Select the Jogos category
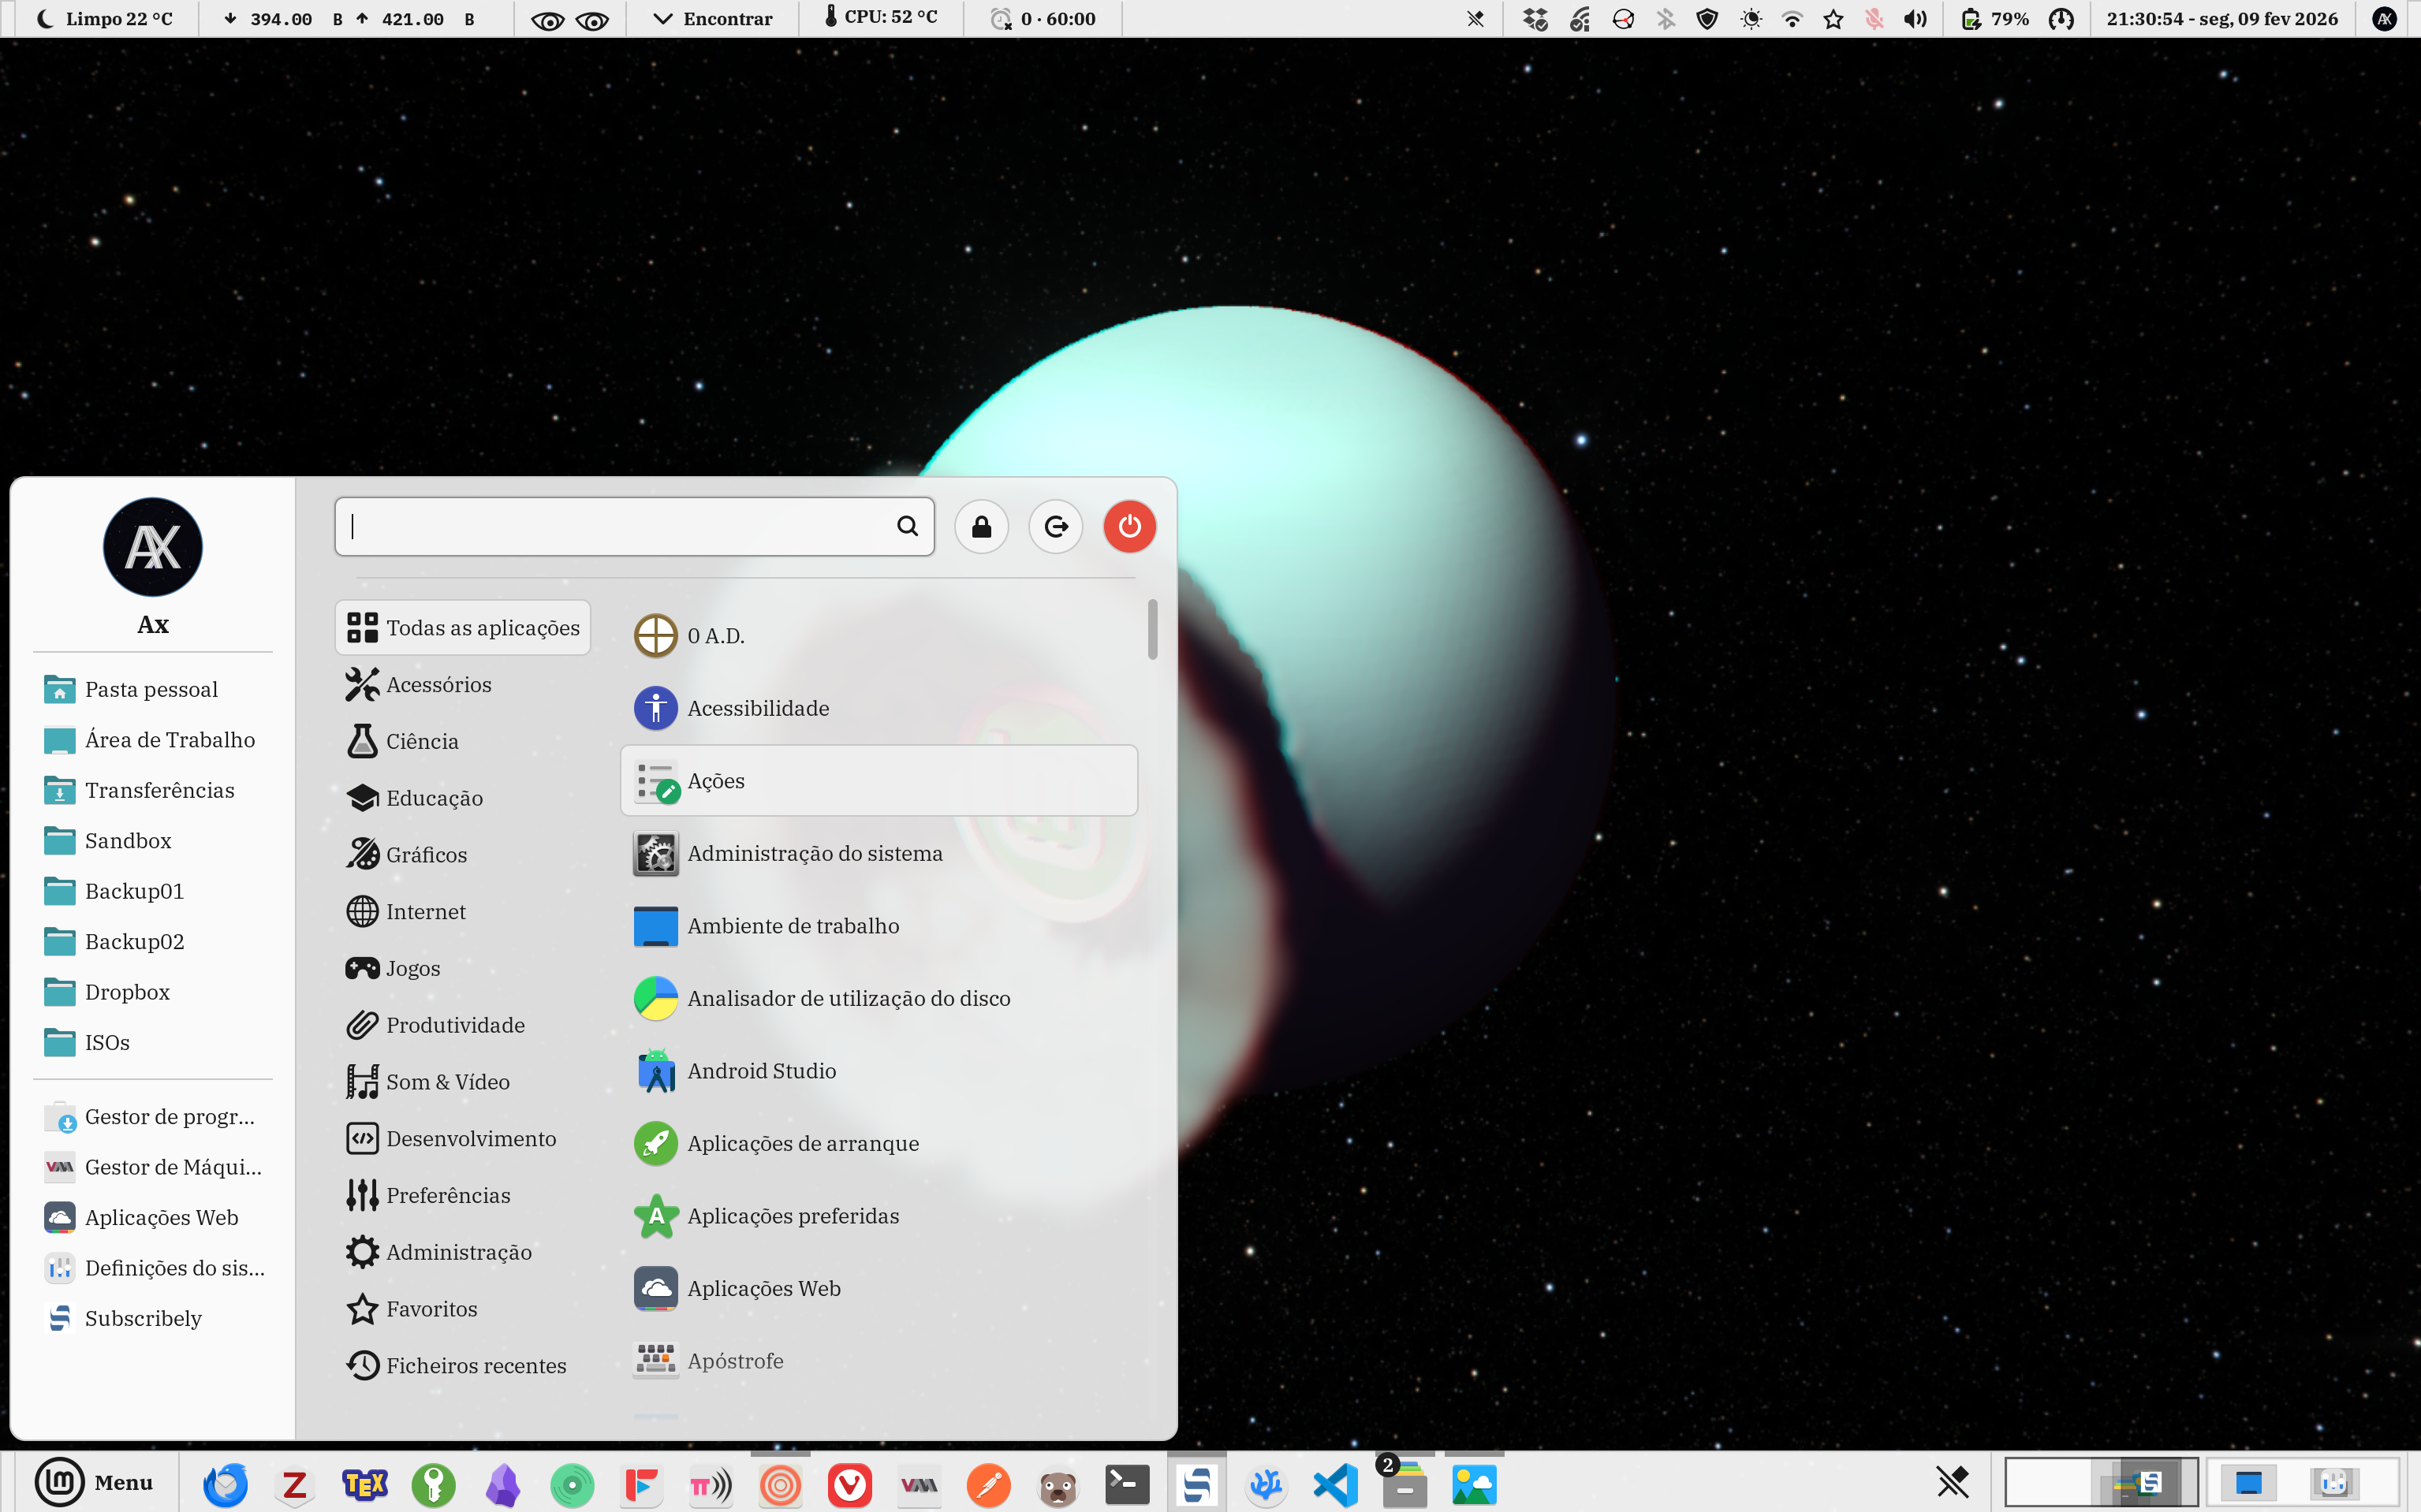2421x1512 pixels. pos(412,968)
